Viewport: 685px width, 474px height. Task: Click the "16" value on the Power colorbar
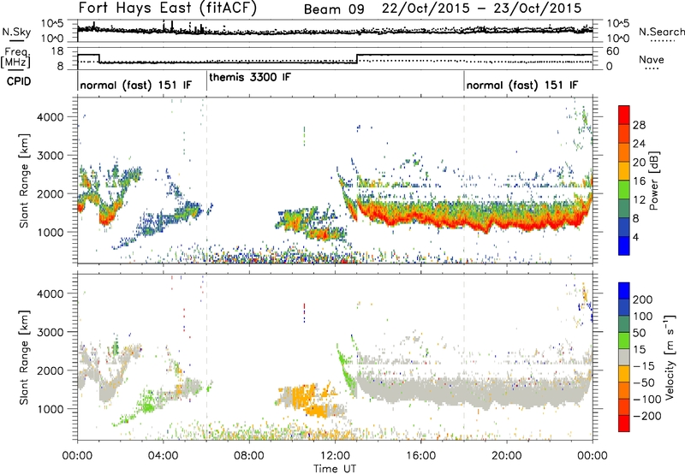point(639,181)
